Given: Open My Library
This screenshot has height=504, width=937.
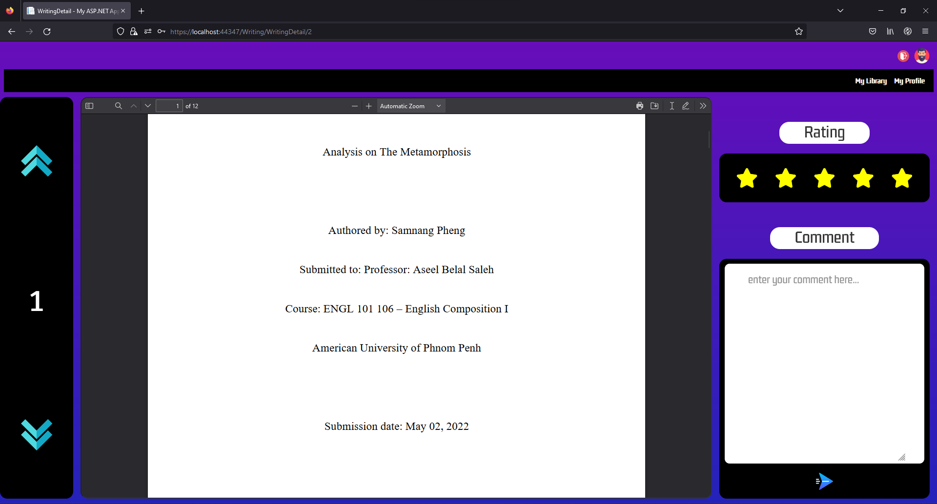Looking at the screenshot, I should (x=871, y=80).
